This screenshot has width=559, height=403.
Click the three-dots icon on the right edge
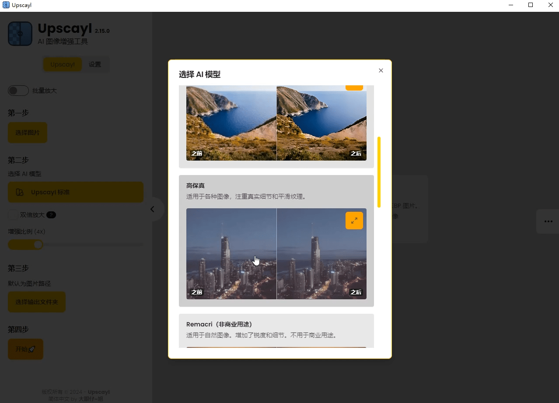click(x=547, y=221)
